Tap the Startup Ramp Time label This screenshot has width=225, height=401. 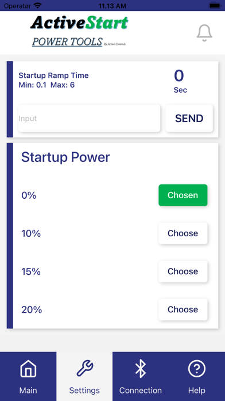coord(53,75)
